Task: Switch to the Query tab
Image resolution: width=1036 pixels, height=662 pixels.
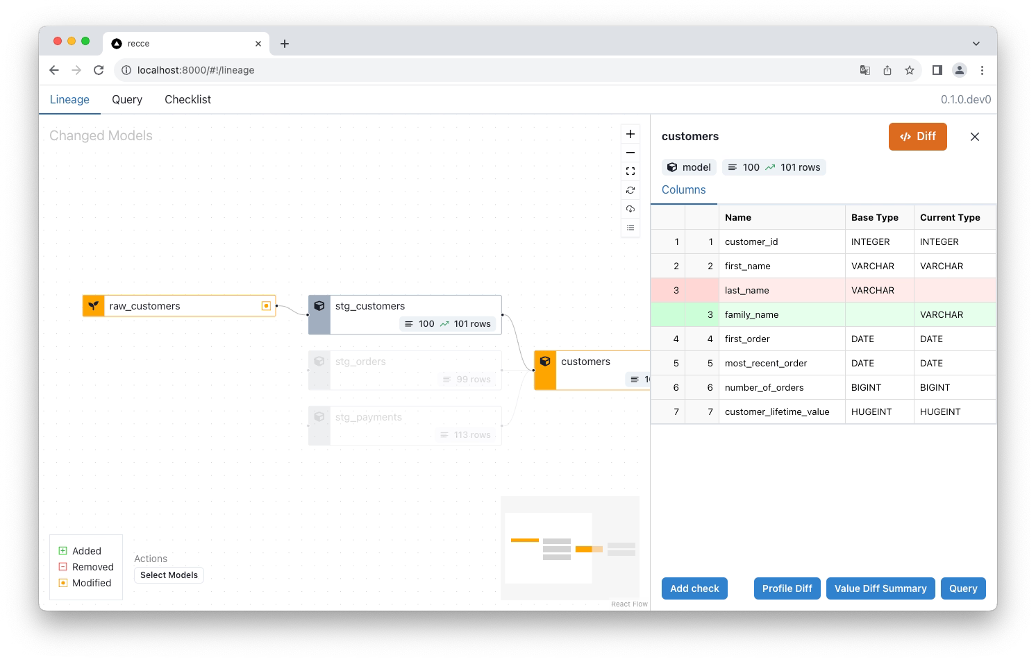Action: tap(126, 99)
